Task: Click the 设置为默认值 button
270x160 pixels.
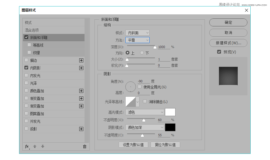Action: [133, 145]
